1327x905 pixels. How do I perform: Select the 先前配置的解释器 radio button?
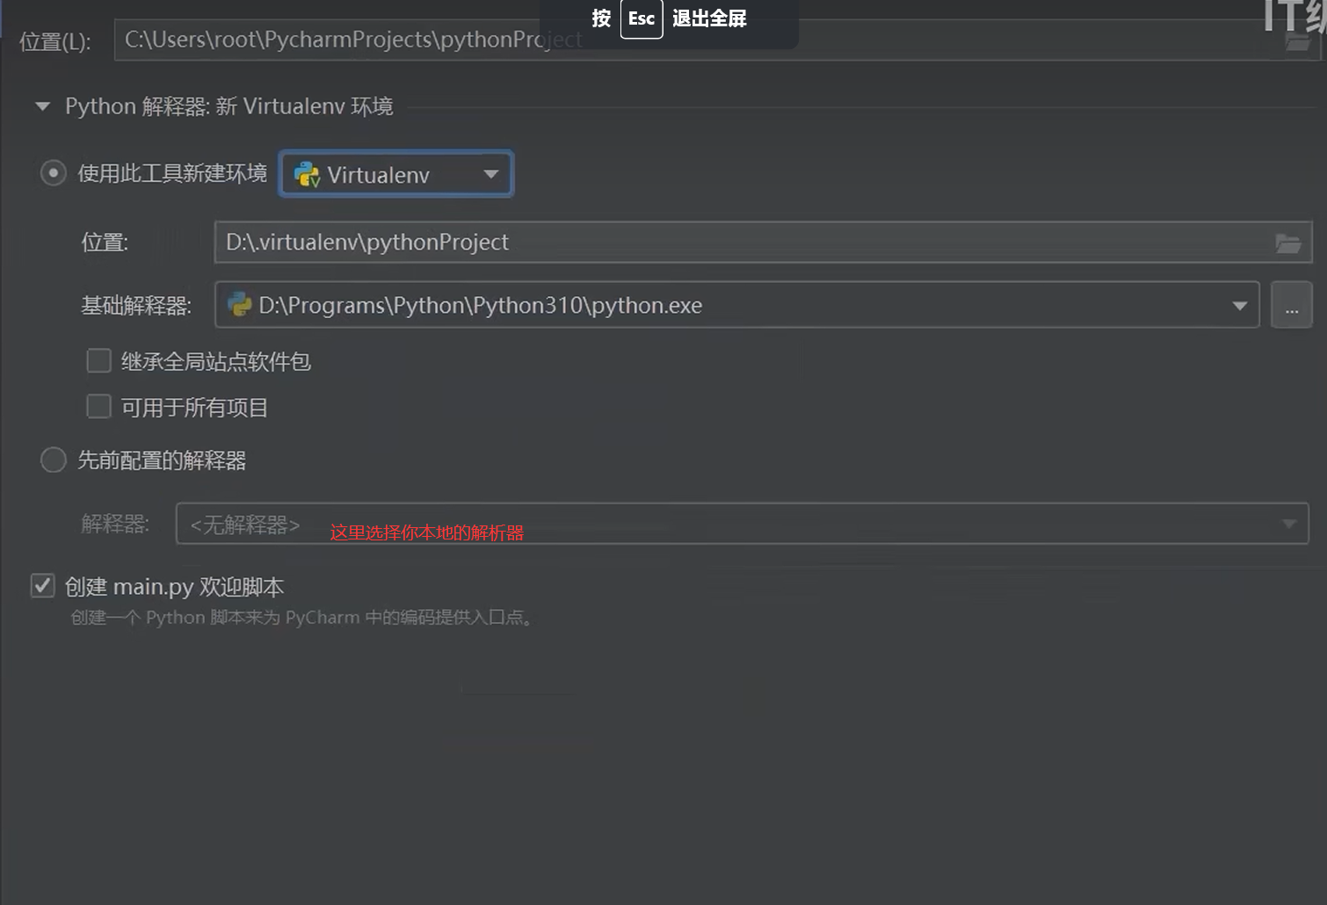point(54,460)
